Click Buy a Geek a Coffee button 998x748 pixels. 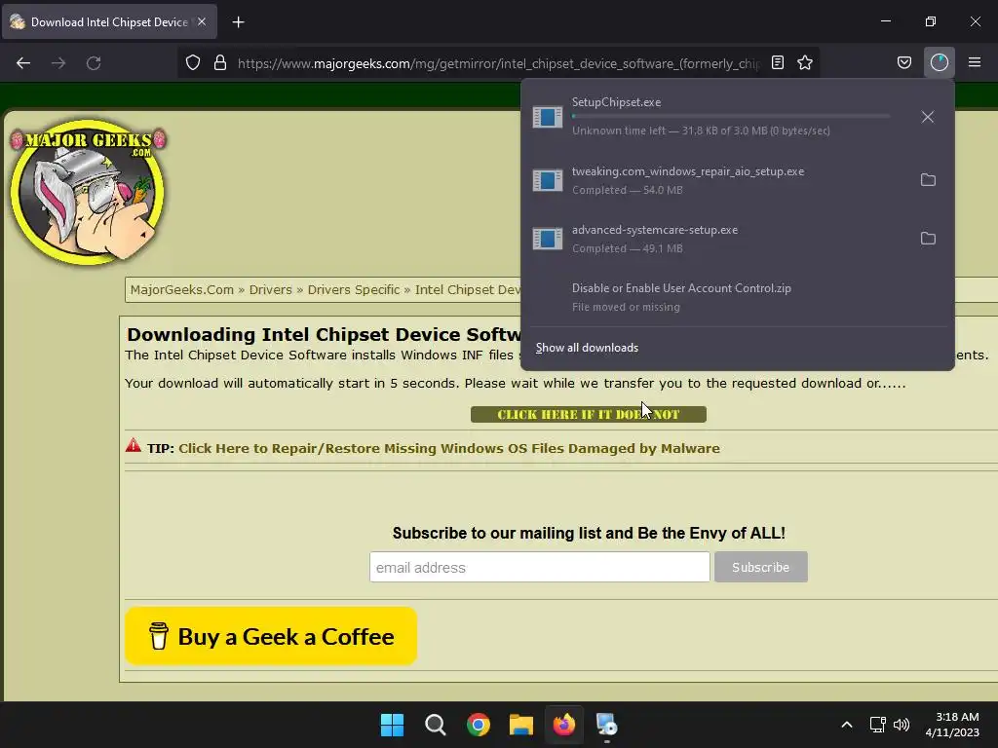click(x=271, y=636)
